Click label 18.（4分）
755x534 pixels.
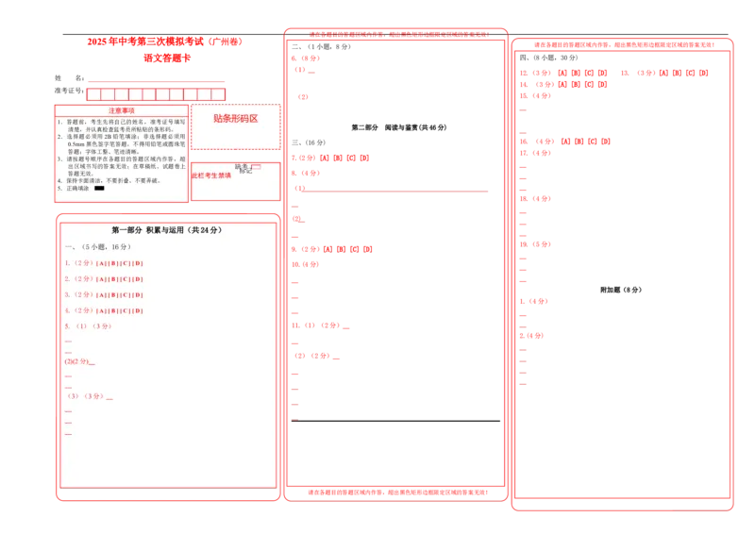535,199
